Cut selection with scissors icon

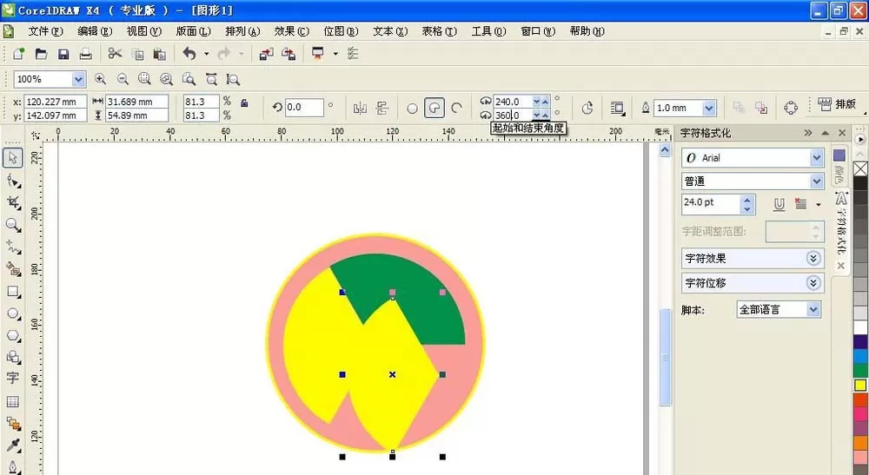click(x=115, y=54)
